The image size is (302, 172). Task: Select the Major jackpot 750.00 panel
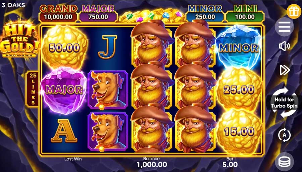[x=98, y=13]
